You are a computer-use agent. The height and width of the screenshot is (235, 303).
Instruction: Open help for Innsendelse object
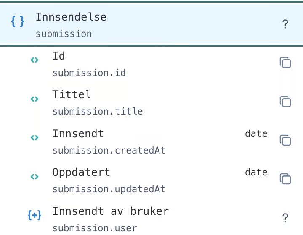tap(285, 24)
